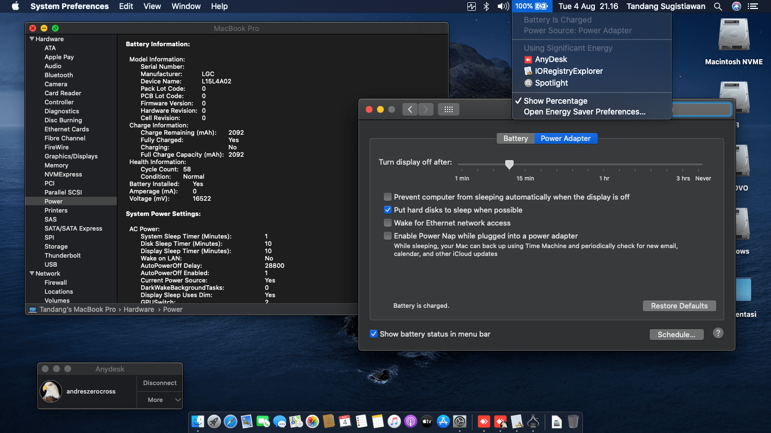Click the andreszerocross avatar in Anydesk
Screen dimensions: 771x433
click(51, 391)
